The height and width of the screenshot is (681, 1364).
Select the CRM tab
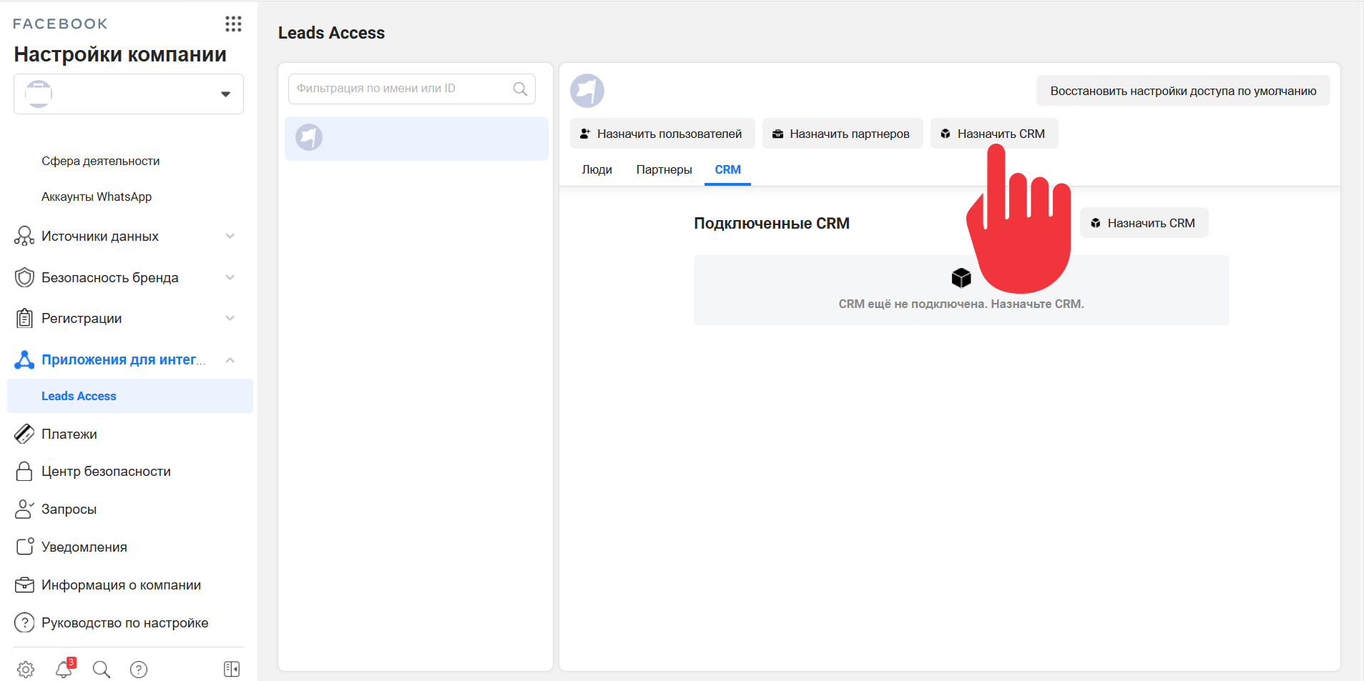[x=727, y=169]
